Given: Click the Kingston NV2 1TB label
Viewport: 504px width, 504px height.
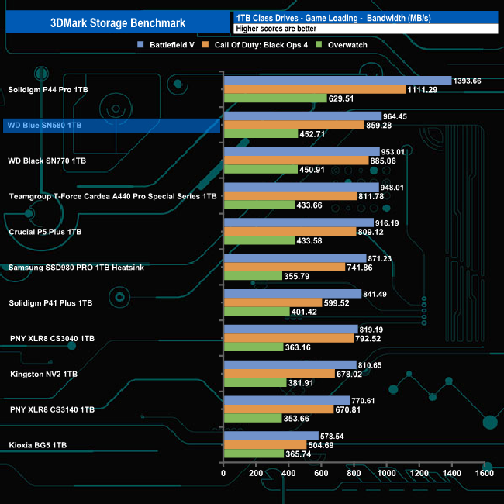Looking at the screenshot, I should click(43, 375).
